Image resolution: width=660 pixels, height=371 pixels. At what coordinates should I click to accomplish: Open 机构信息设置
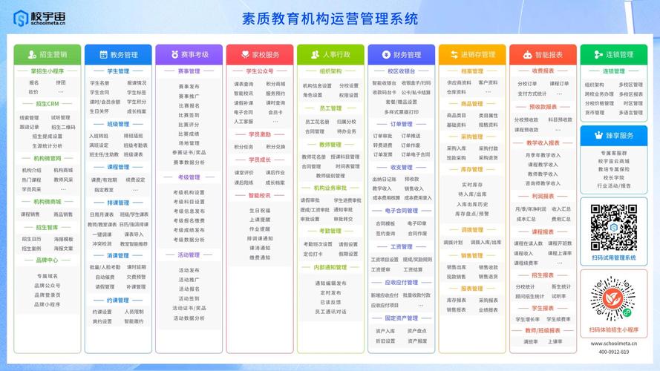click(317, 86)
